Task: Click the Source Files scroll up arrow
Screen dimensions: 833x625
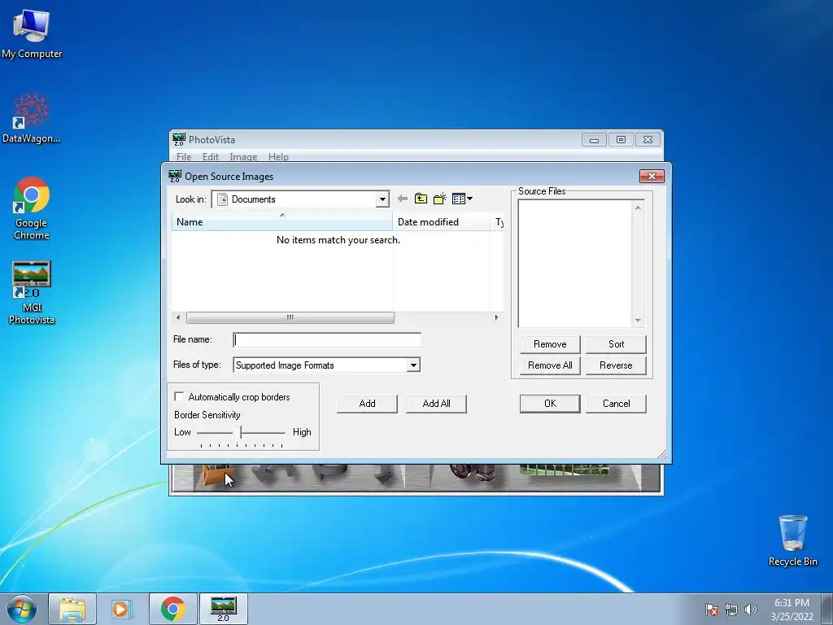Action: click(638, 208)
